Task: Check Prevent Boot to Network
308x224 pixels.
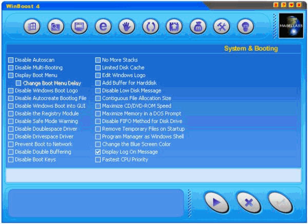Action: pos(11,144)
